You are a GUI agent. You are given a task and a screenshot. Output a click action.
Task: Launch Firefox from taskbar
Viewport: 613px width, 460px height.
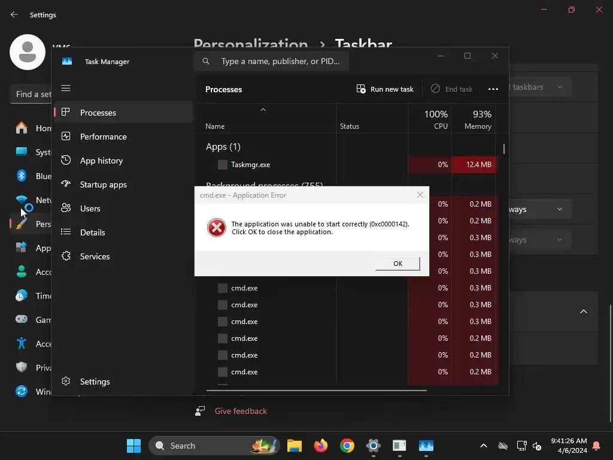click(x=321, y=446)
